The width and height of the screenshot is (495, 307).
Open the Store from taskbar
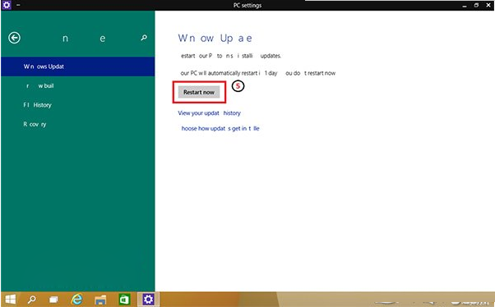point(124,299)
